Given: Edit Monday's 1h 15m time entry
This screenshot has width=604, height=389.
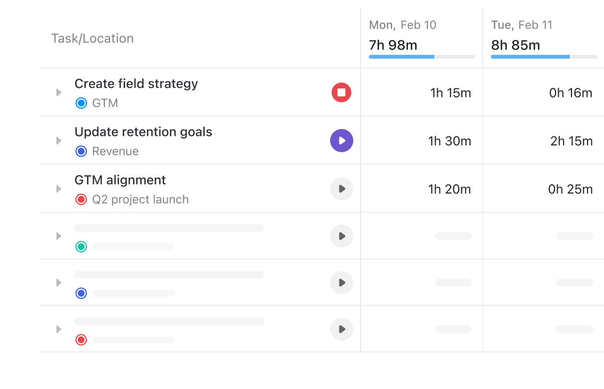Looking at the screenshot, I should coord(450,93).
